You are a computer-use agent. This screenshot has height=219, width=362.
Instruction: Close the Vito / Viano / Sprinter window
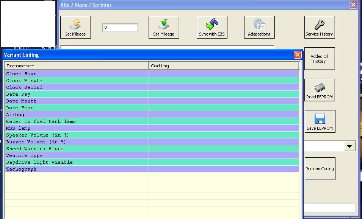click(353, 5)
